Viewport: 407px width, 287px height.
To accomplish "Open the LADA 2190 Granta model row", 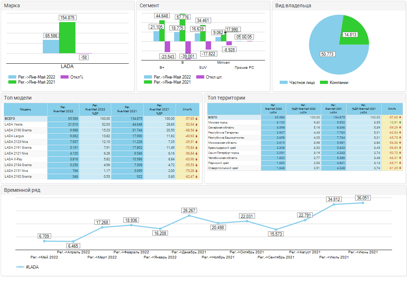I will (18, 130).
